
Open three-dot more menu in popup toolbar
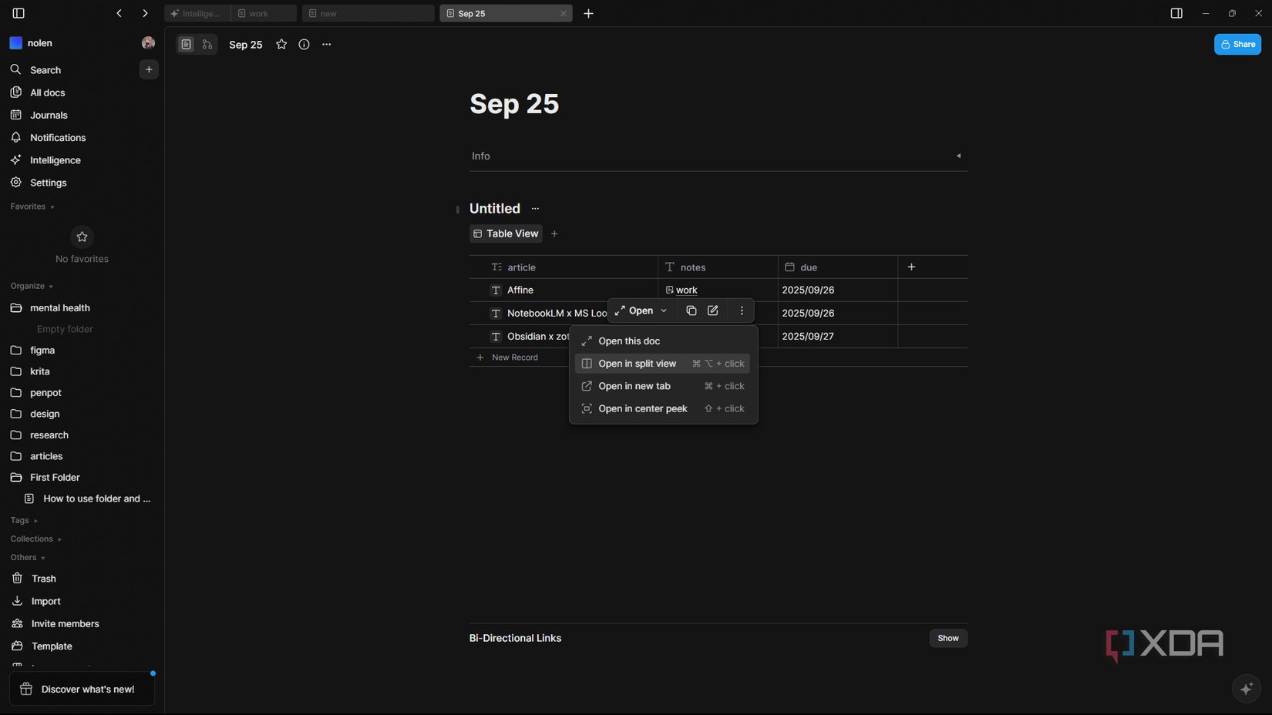click(x=742, y=311)
